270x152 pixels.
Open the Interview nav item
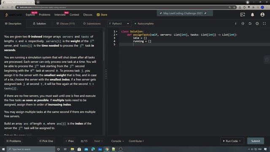[x=60, y=15]
